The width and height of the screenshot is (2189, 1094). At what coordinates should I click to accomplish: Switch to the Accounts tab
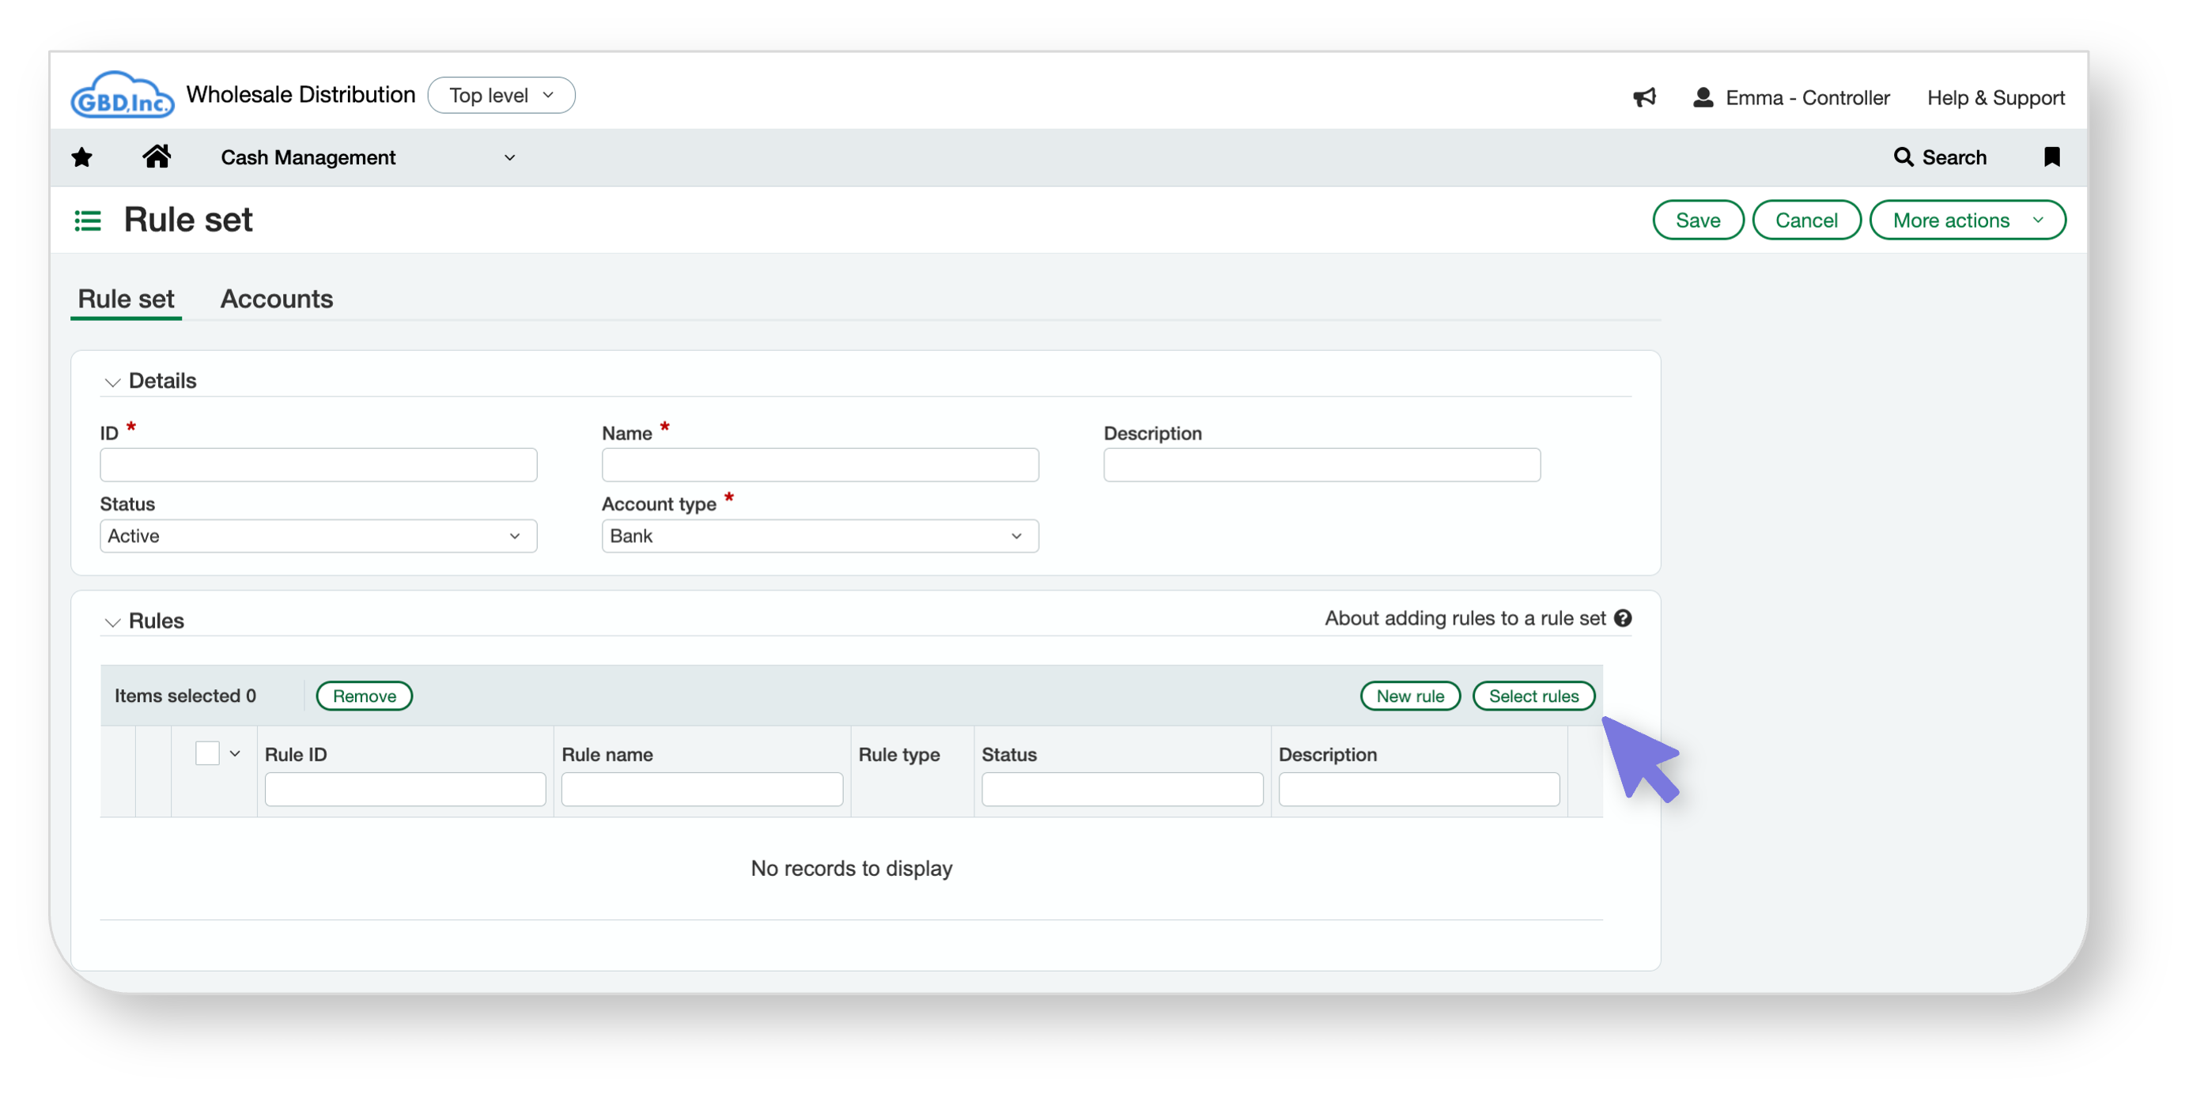(276, 299)
